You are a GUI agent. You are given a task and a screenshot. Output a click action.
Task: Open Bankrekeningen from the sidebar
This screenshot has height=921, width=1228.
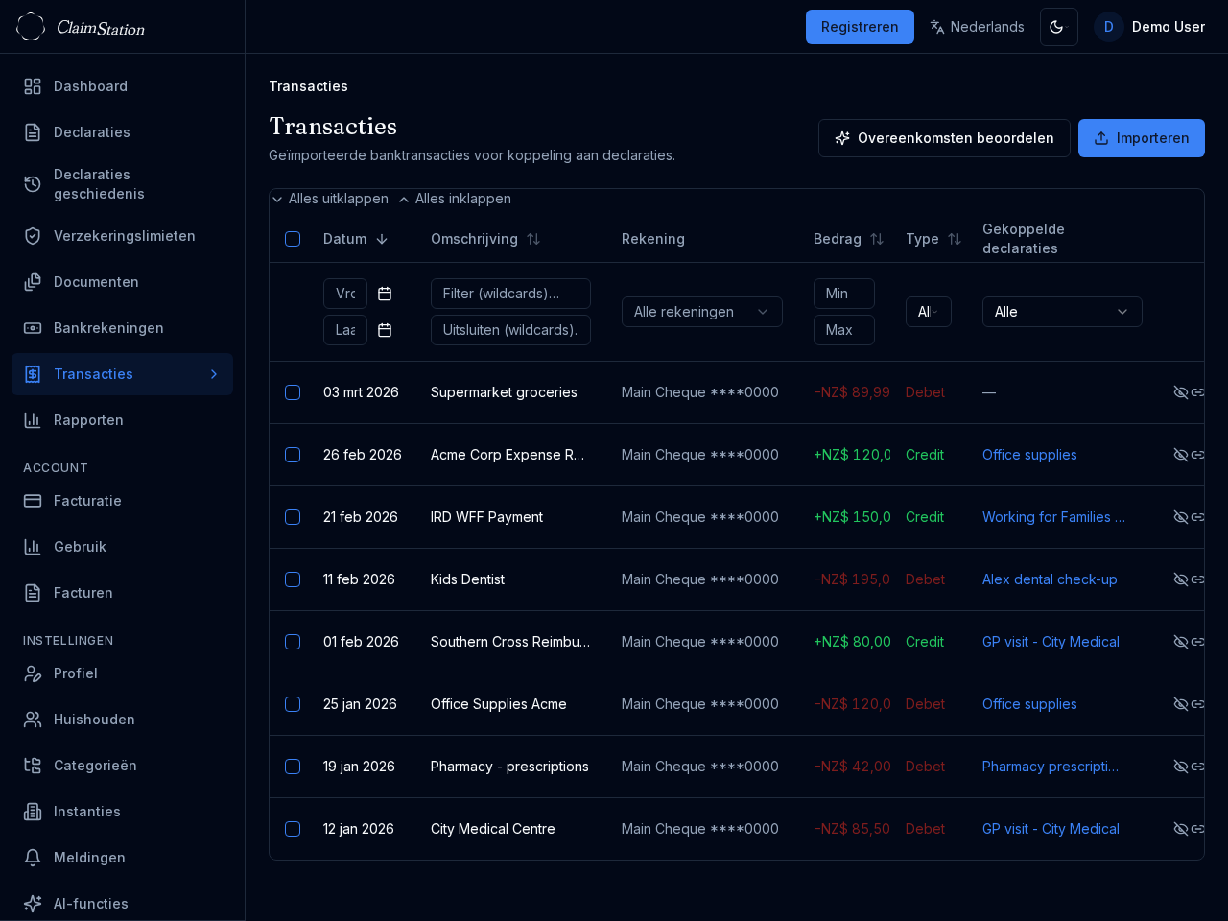pyautogui.click(x=108, y=328)
